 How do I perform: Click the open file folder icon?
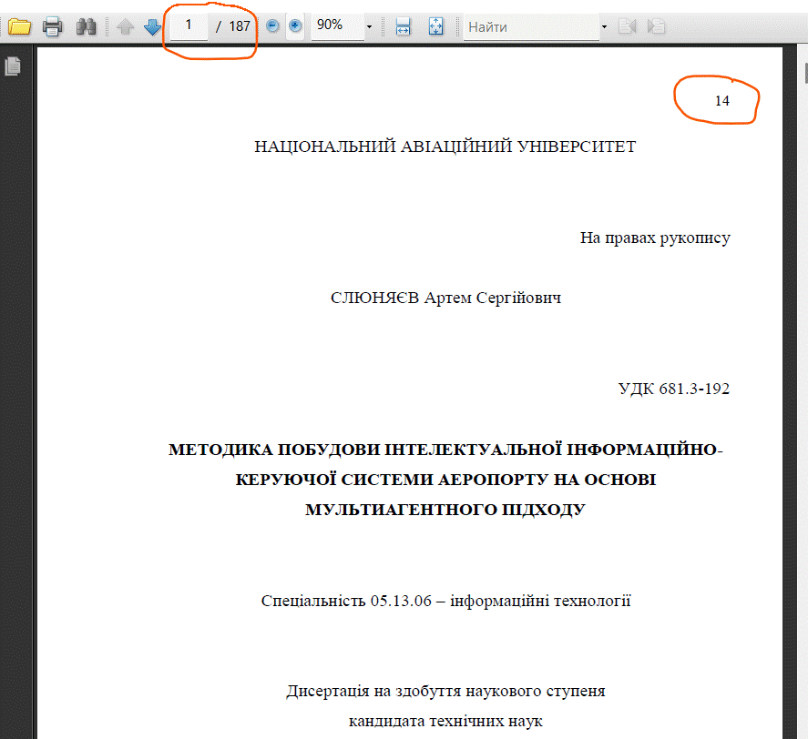click(19, 26)
